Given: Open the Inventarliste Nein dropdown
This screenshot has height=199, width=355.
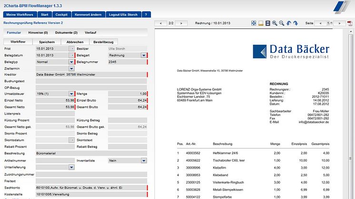Looking at the screenshot, I should coord(144,161).
